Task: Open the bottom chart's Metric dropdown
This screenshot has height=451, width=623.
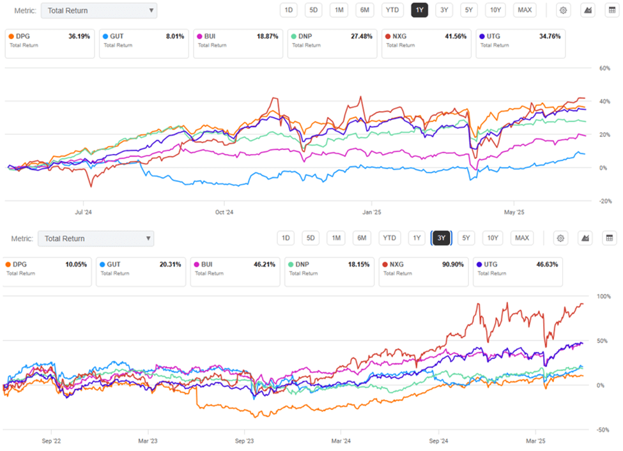Action: click(x=96, y=238)
